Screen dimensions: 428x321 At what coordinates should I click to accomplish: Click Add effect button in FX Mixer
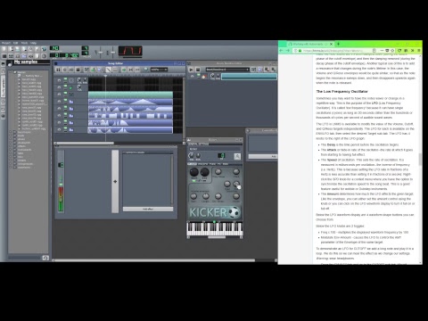[148, 209]
